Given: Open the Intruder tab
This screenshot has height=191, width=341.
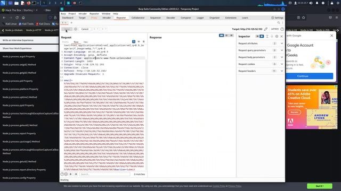Looking at the screenshot, I should tap(107, 18).
